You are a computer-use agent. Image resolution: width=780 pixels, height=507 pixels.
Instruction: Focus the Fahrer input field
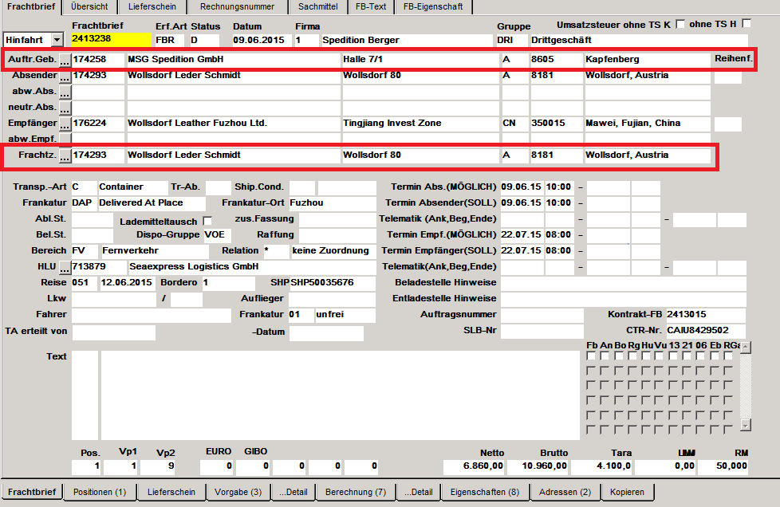[x=152, y=315]
